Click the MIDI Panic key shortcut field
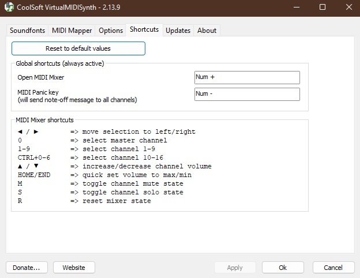Screen dimensions: 360x278 [x=247, y=94]
